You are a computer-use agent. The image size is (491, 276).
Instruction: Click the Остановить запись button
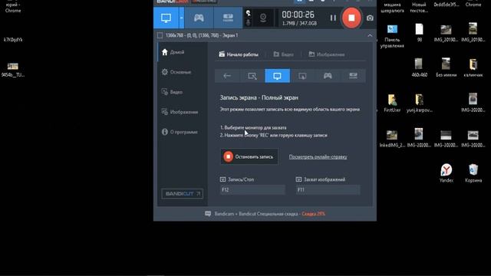coord(249,156)
